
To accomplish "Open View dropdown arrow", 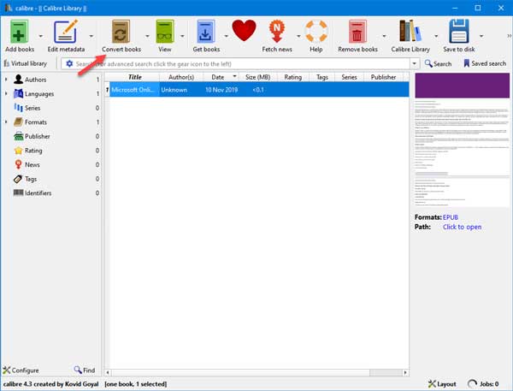I will click(182, 35).
